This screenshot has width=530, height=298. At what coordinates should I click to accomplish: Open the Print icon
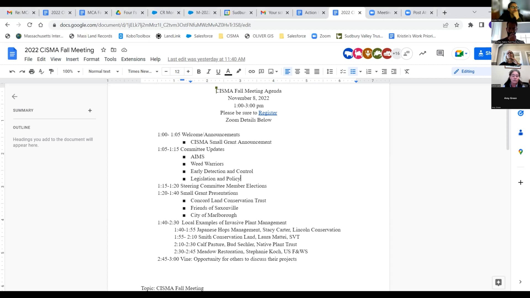[32, 71]
